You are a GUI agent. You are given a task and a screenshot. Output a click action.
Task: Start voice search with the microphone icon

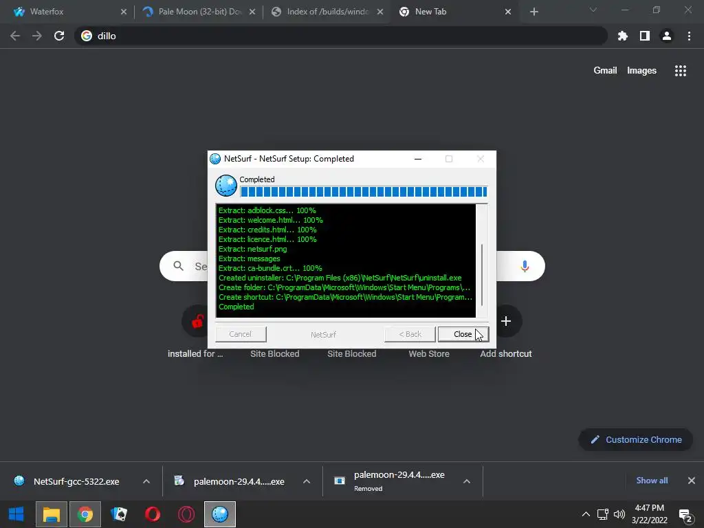[525, 266]
